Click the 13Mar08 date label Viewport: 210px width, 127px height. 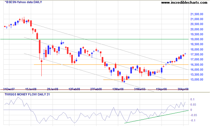pyautogui.click(x=118, y=89)
